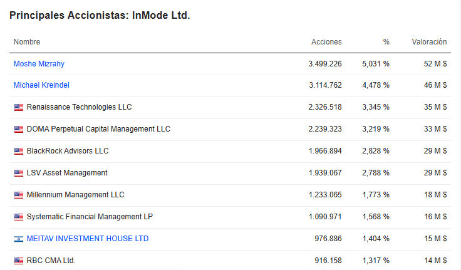461x270 pixels.
Task: Open Moshe Mizrahy's profile link
Action: pyautogui.click(x=39, y=64)
